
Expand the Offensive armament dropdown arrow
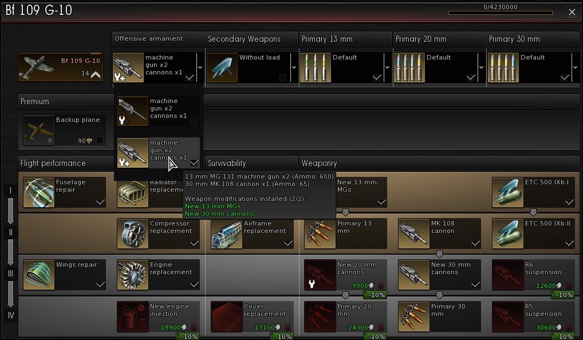click(200, 68)
